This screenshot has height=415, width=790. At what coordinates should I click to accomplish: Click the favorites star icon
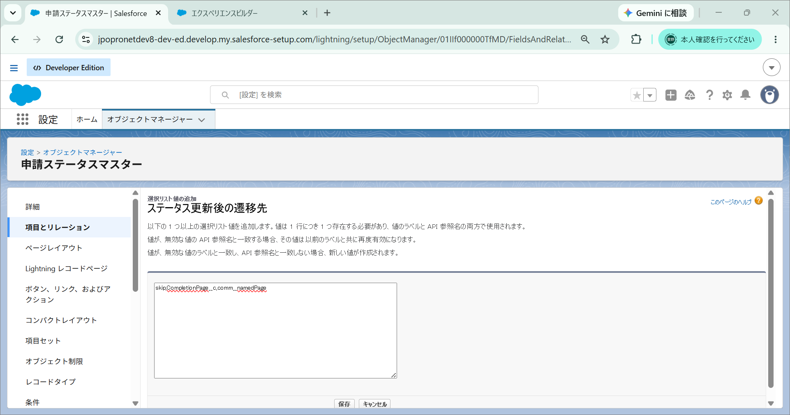(x=637, y=95)
